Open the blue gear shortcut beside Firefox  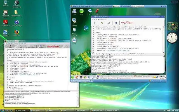(5, 33)
